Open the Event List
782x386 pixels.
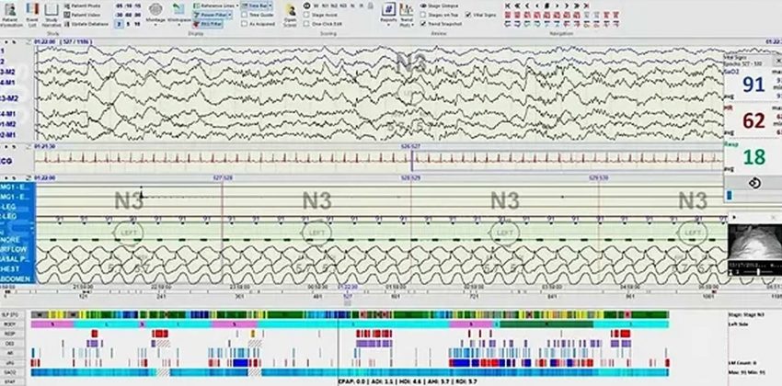[x=32, y=14]
